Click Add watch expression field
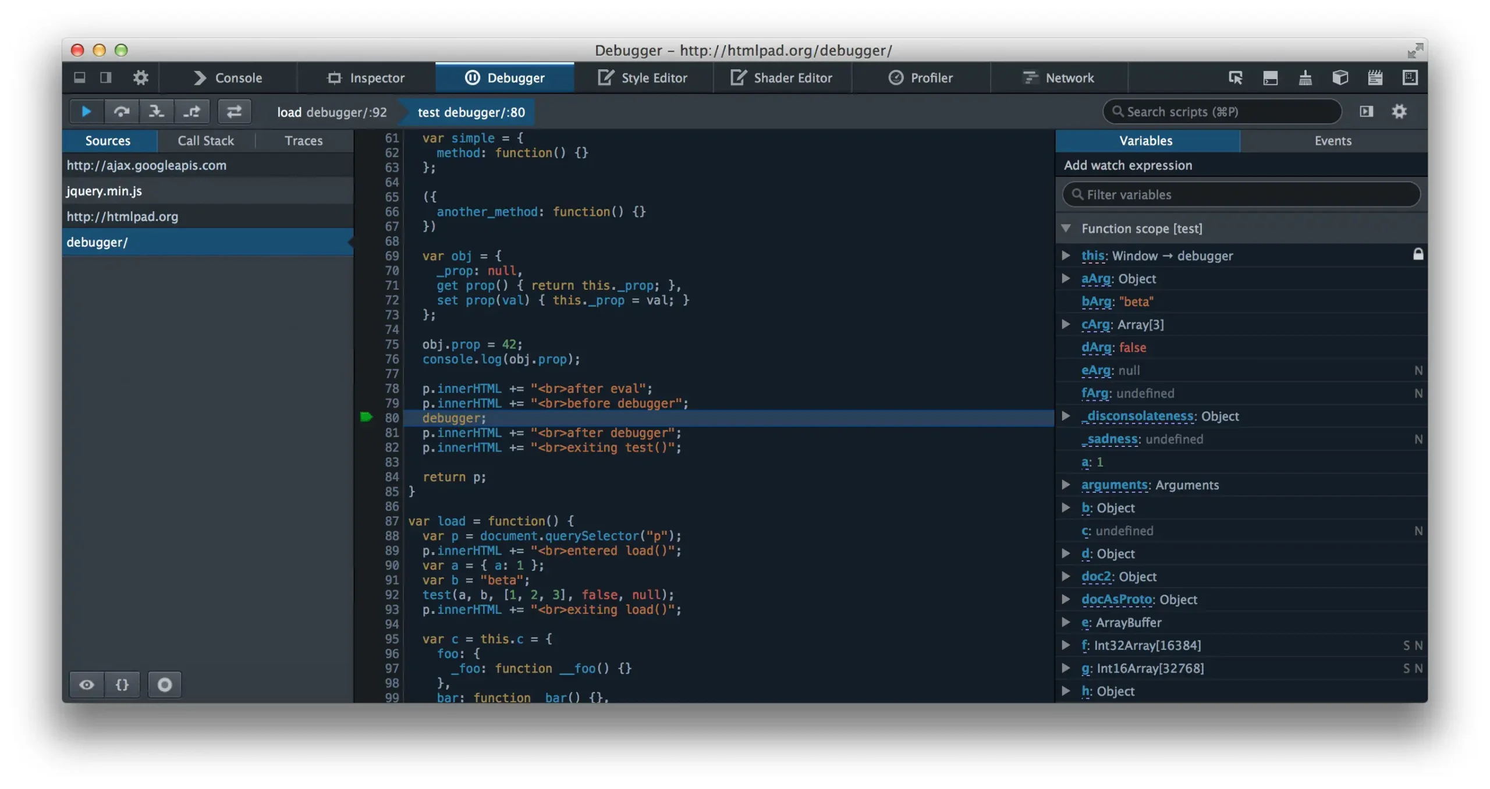 (x=1241, y=165)
